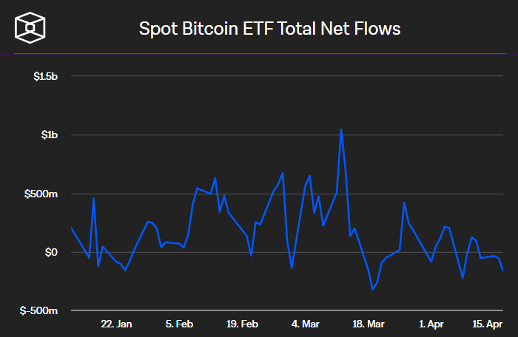
Task: Select the 1. Apr date label
Action: [431, 324]
